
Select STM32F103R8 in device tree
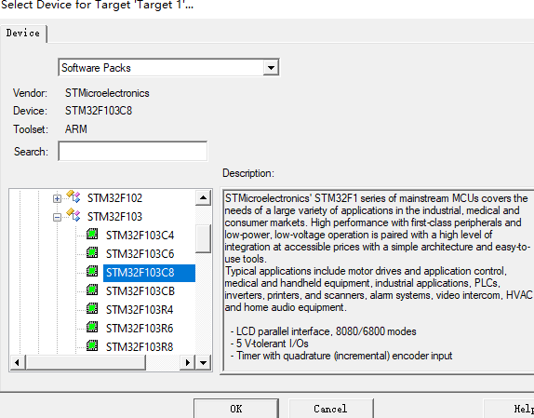tap(140, 347)
